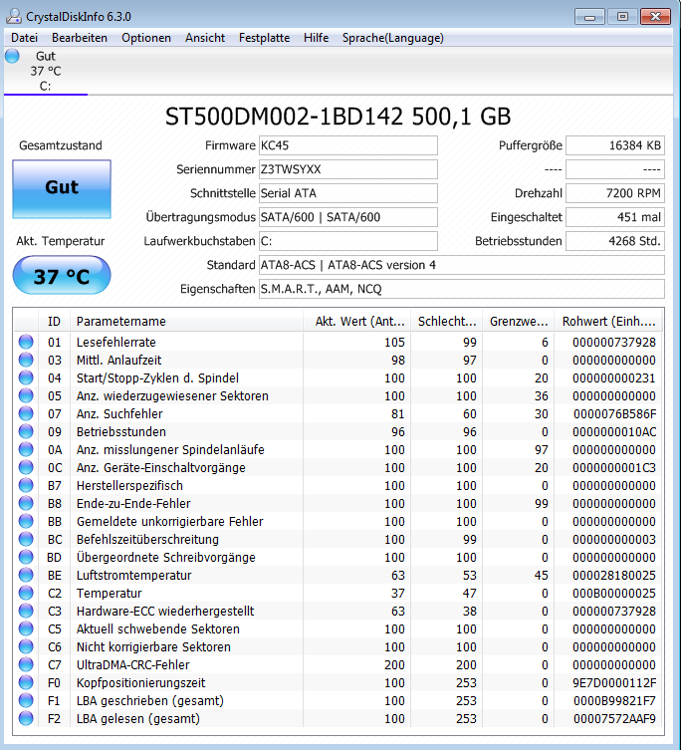681x750 pixels.
Task: Click status orb for Übergeordnete Schreibvorgänge row
Action: (26, 557)
